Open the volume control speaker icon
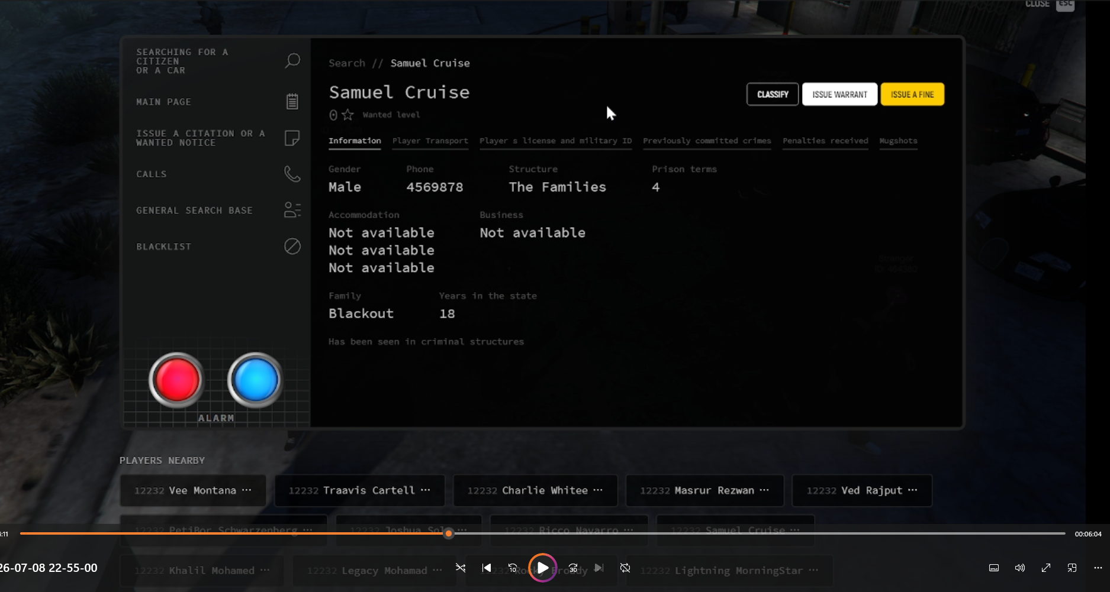 [x=1019, y=568]
